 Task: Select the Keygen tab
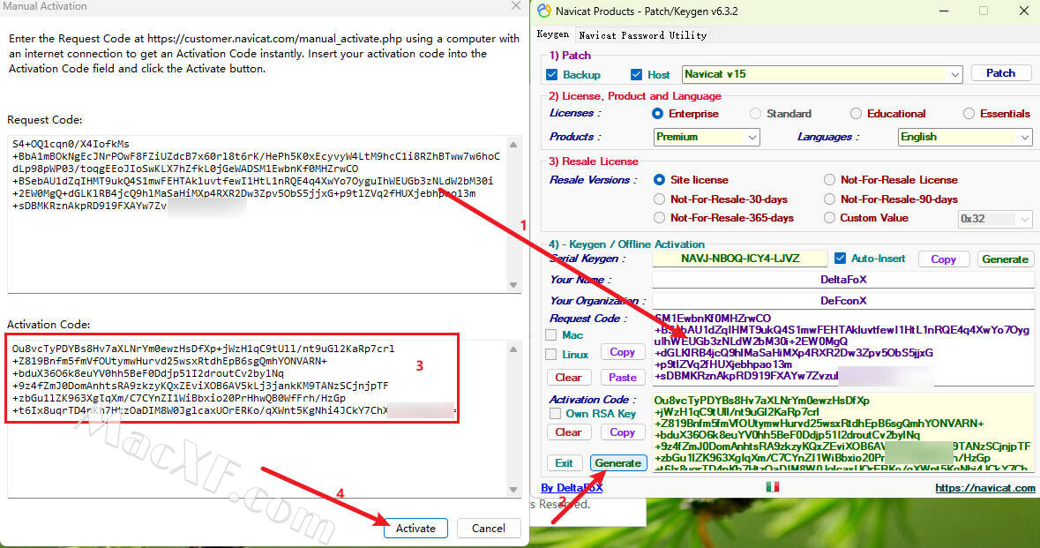(553, 35)
